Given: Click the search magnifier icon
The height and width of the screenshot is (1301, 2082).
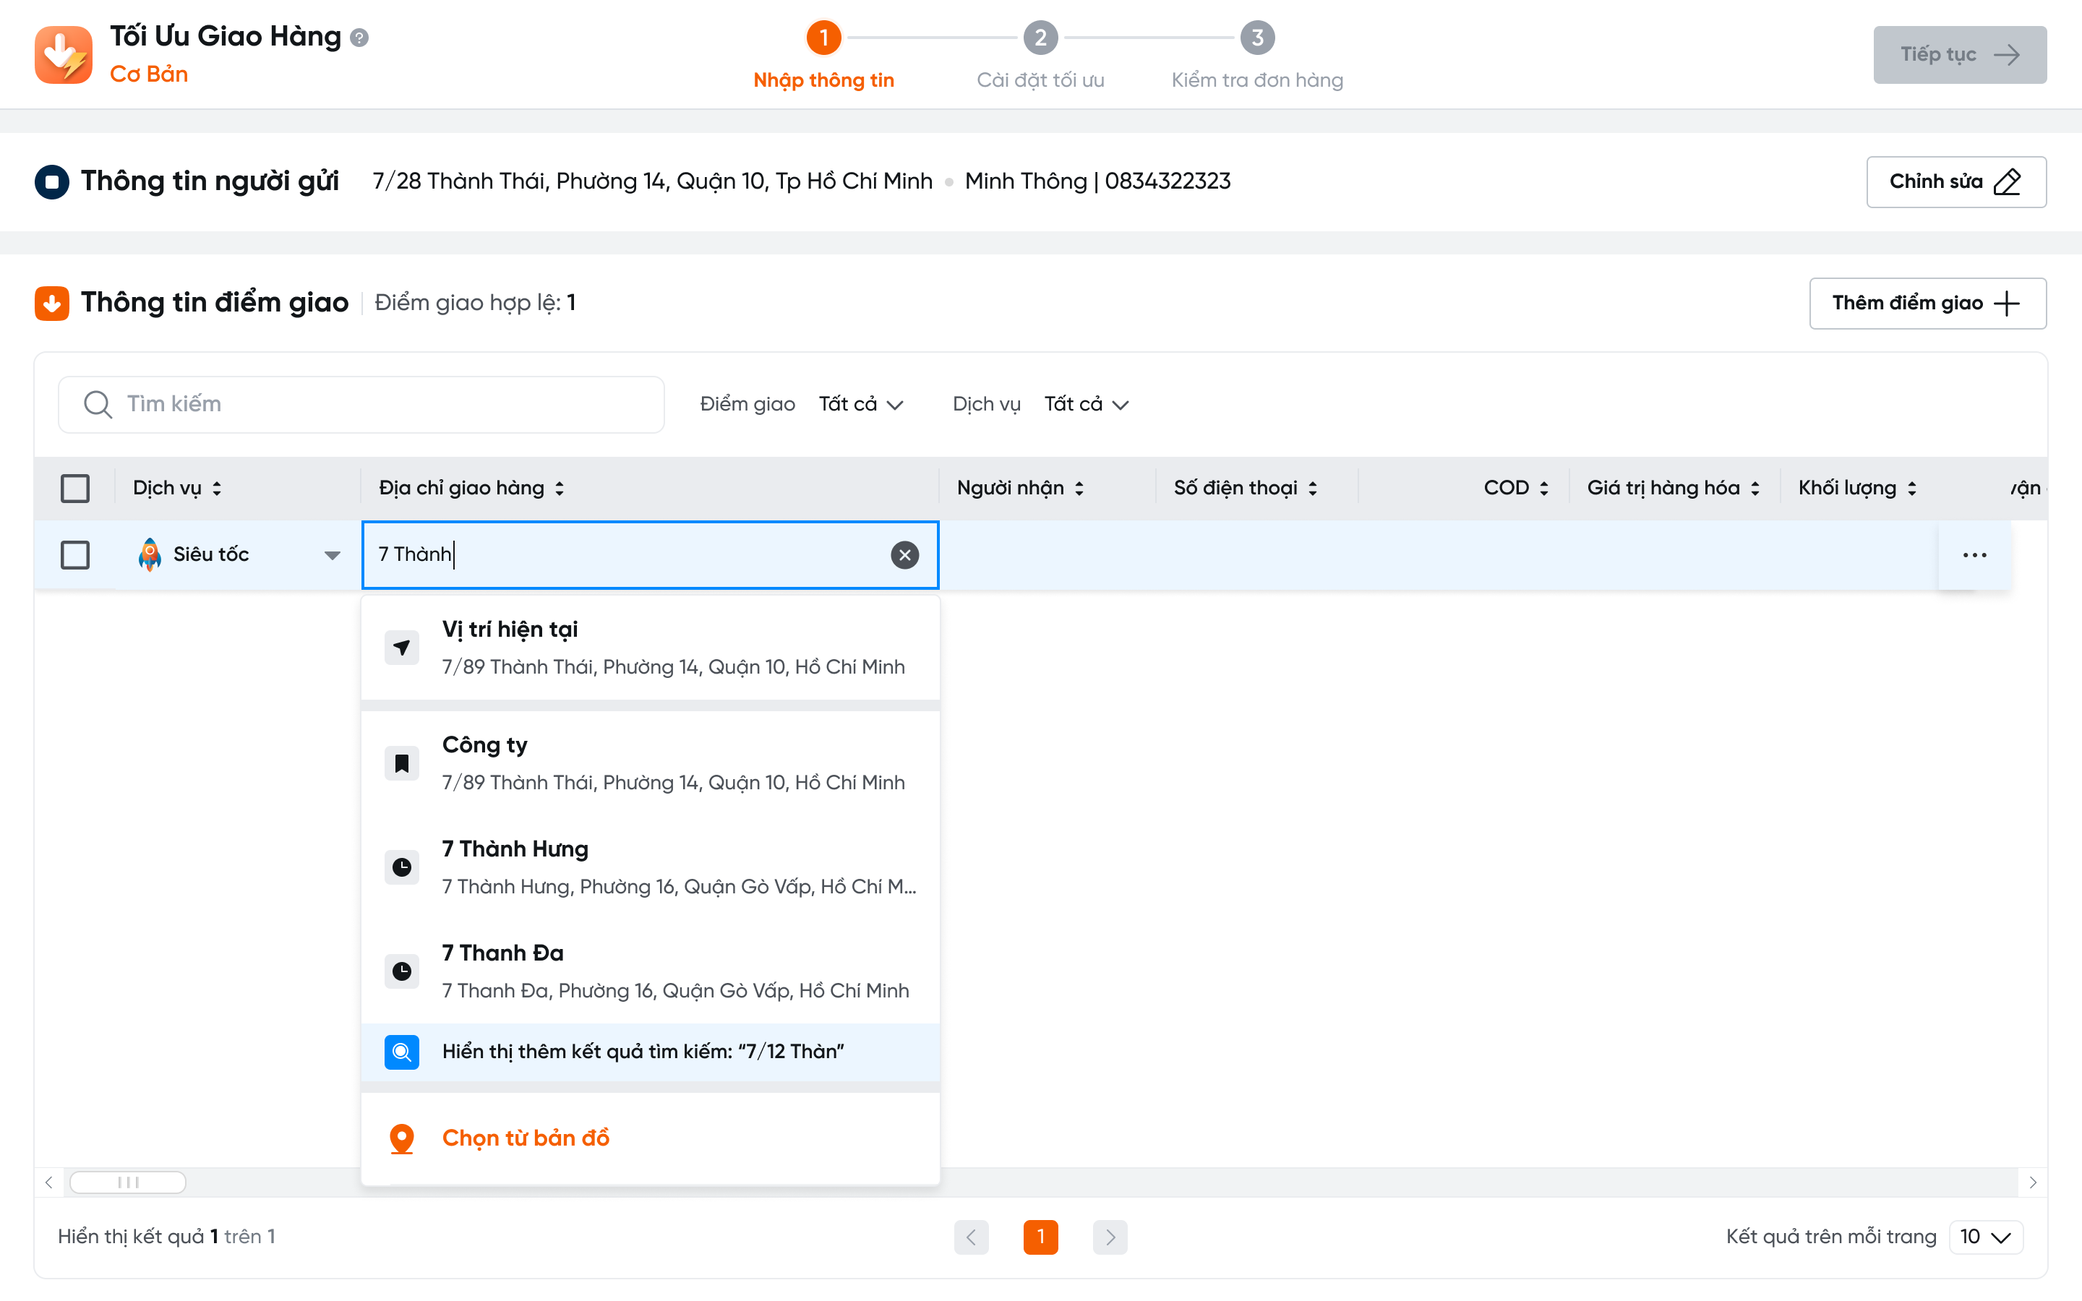Looking at the screenshot, I should [97, 405].
